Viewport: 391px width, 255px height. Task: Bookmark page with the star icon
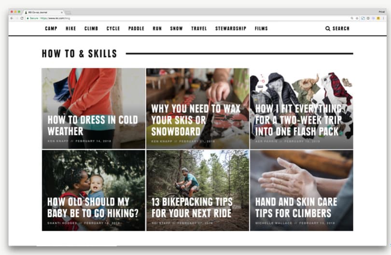pyautogui.click(x=357, y=18)
